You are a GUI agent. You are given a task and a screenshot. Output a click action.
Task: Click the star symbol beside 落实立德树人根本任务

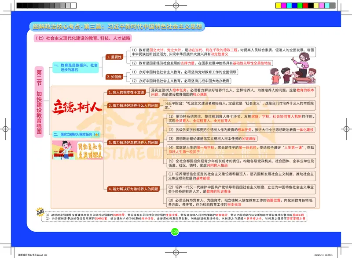pyautogui.click(x=96, y=134)
